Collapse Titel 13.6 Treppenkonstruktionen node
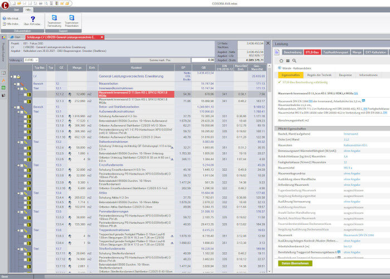This screenshot has width=390, height=279. pos(18,230)
